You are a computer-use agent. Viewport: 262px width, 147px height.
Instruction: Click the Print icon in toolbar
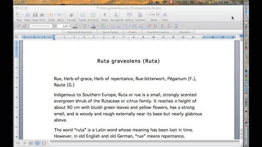tap(42, 15)
